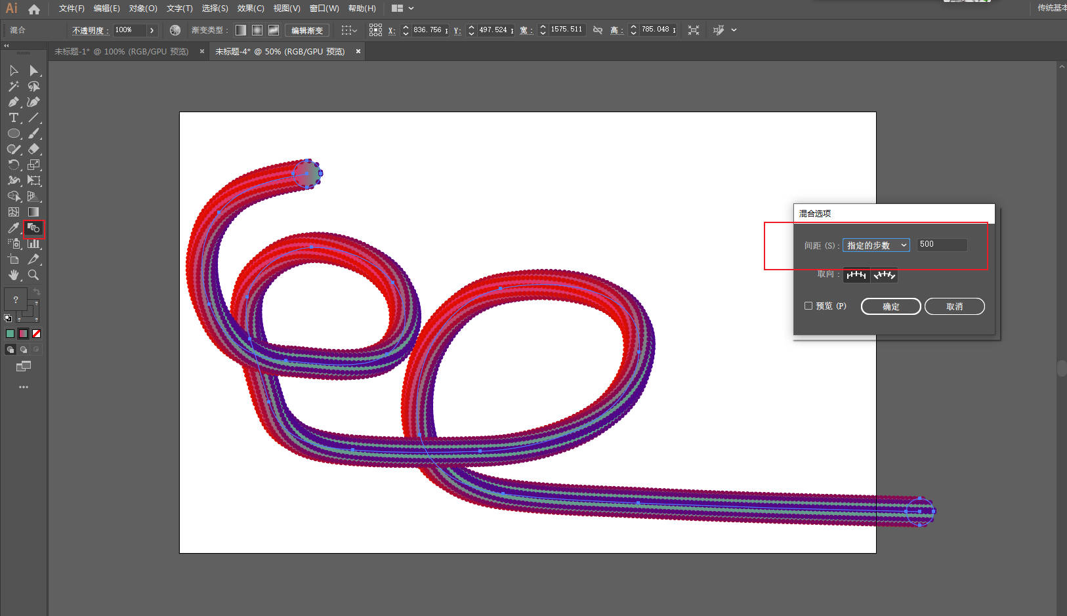The image size is (1067, 616).
Task: Set orientation to align to path
Action: point(884,276)
